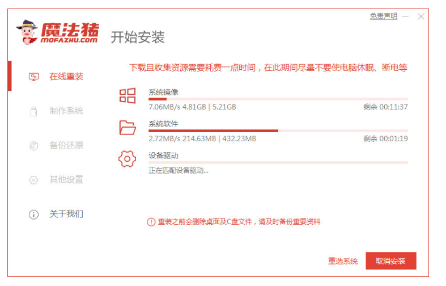Click the 系统镜像 download progress bar

(x=278, y=99)
